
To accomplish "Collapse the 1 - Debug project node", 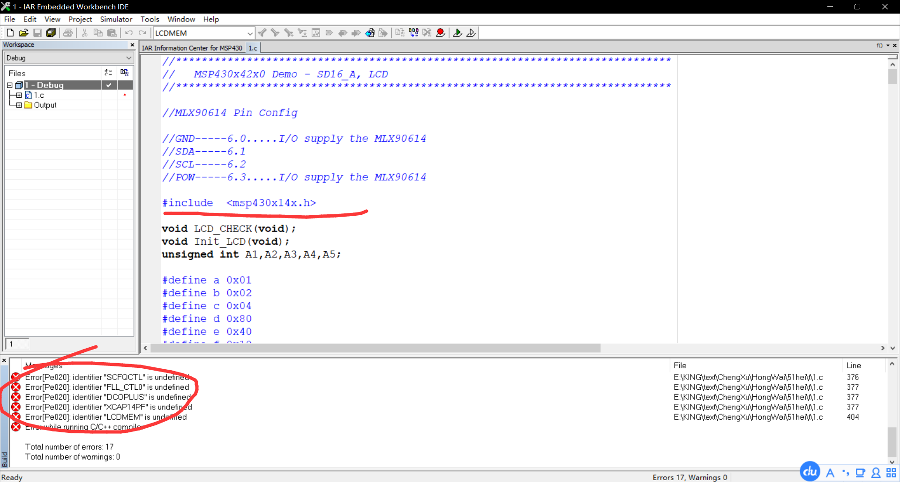I will tap(9, 85).
